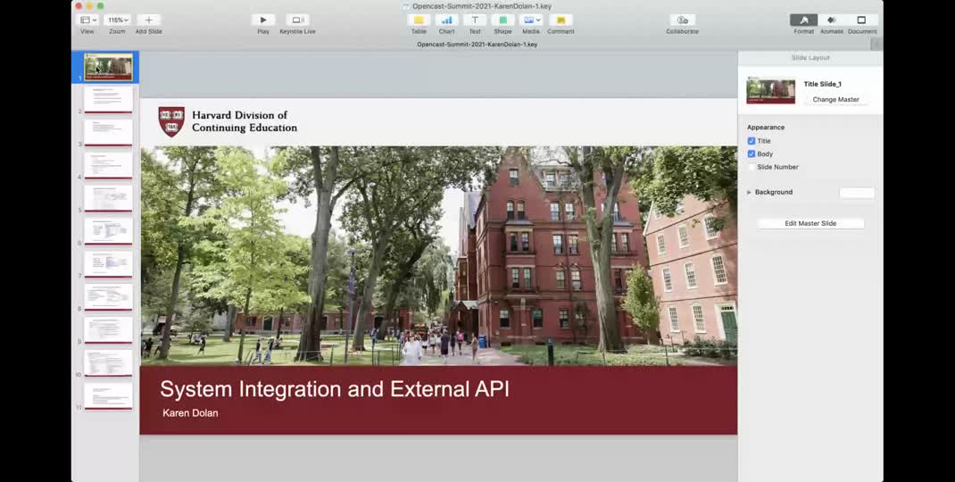
Task: Insert a Table from toolbar
Action: 419,21
